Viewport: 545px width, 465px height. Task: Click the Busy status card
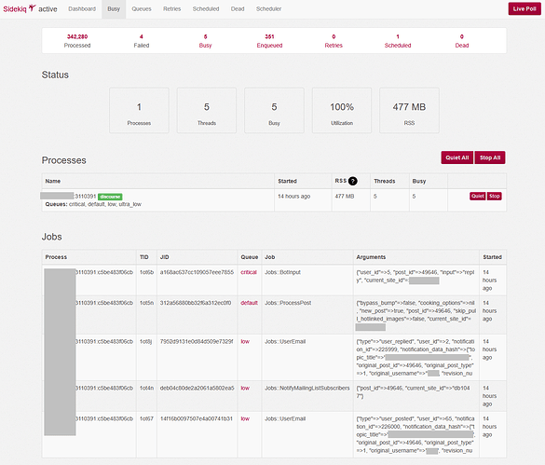point(274,110)
